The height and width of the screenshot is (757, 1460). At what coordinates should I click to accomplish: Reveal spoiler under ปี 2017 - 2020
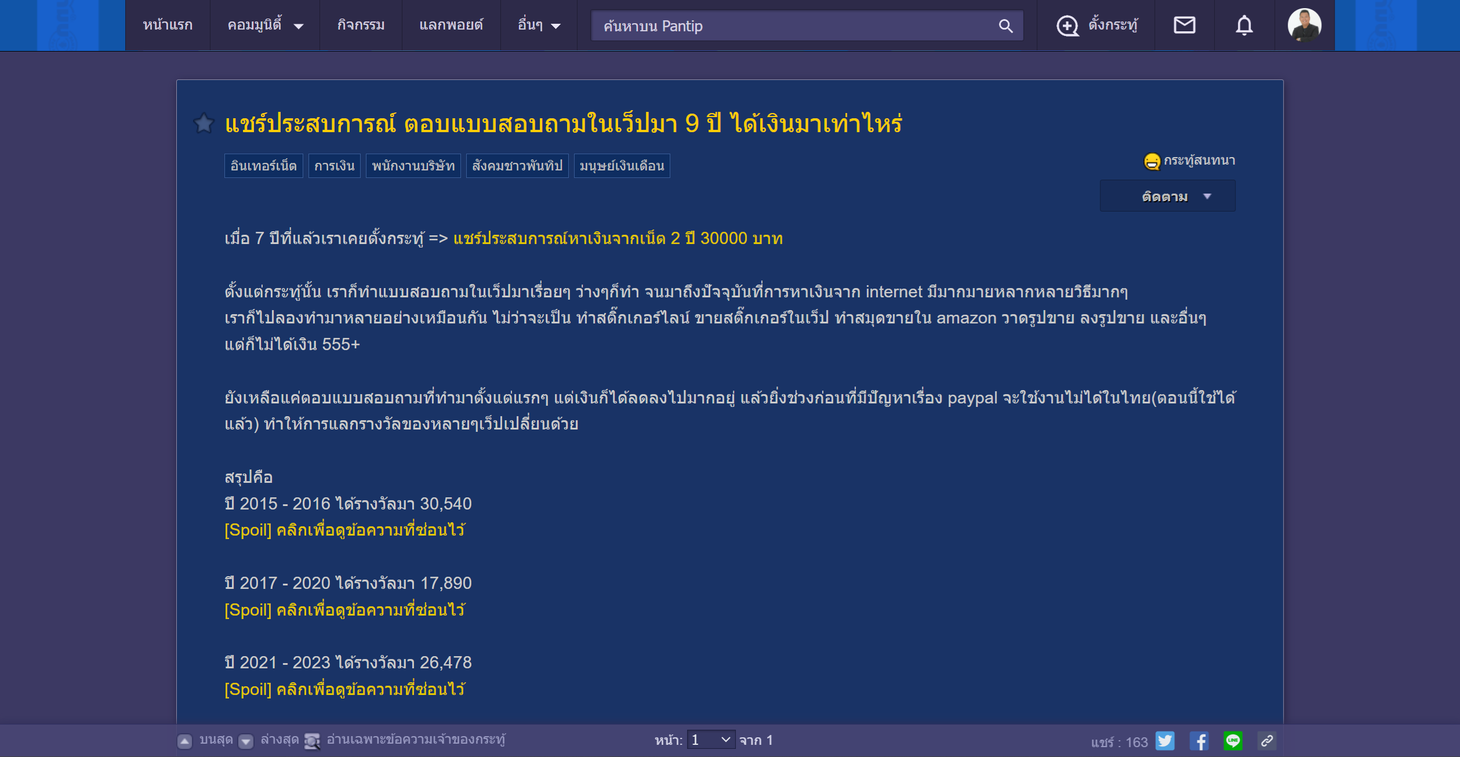point(345,610)
